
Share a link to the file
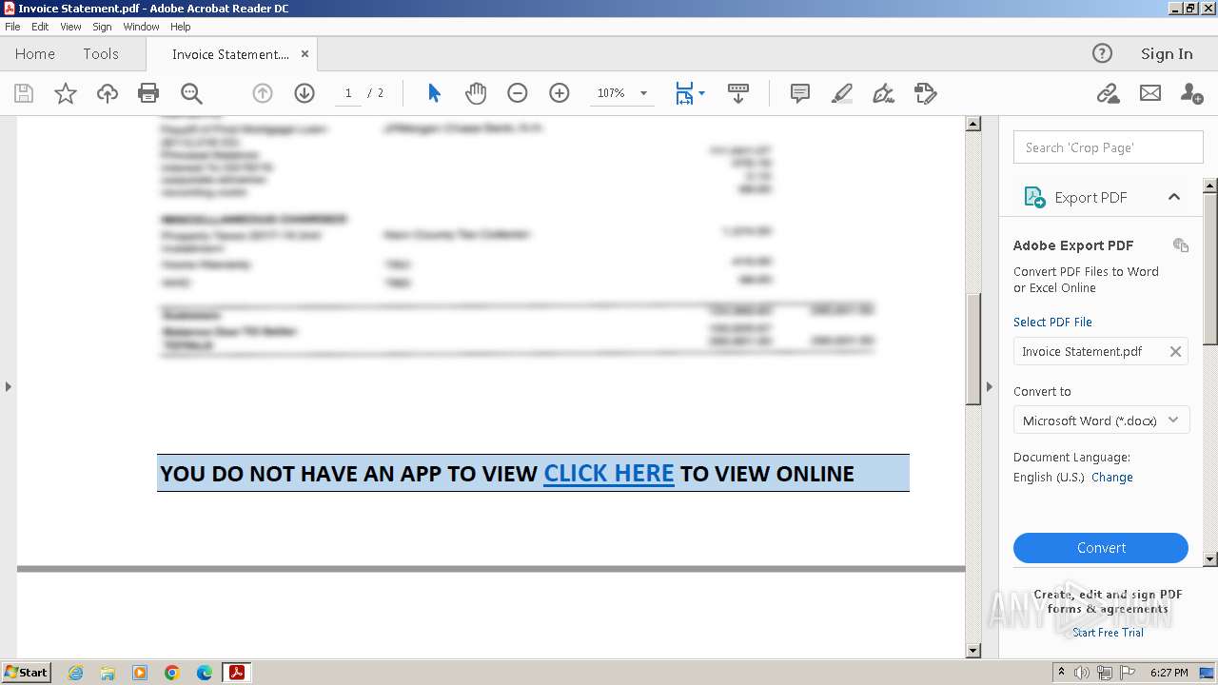[x=1108, y=93]
